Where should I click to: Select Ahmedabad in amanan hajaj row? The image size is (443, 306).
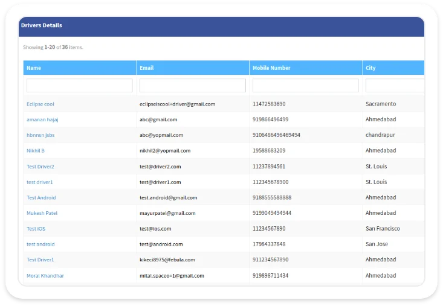pos(381,120)
